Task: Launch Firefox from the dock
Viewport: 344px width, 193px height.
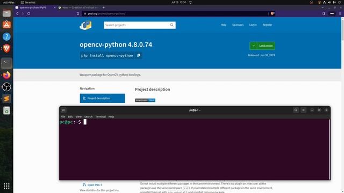Action: [x=6, y=75]
